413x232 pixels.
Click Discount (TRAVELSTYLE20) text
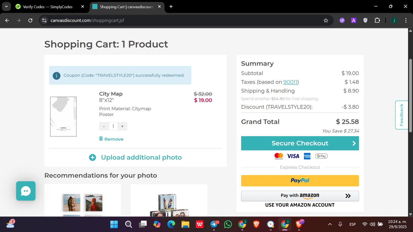click(x=277, y=107)
